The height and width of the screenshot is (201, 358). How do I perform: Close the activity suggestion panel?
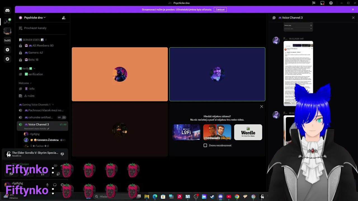[x=262, y=106]
